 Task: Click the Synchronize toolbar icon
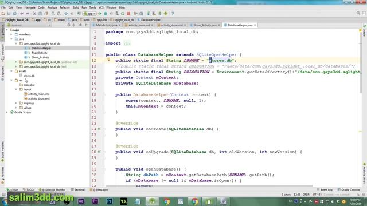pyautogui.click(x=14, y=14)
